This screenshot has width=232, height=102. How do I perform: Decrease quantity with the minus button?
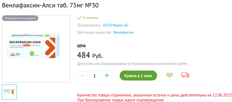click(82, 76)
